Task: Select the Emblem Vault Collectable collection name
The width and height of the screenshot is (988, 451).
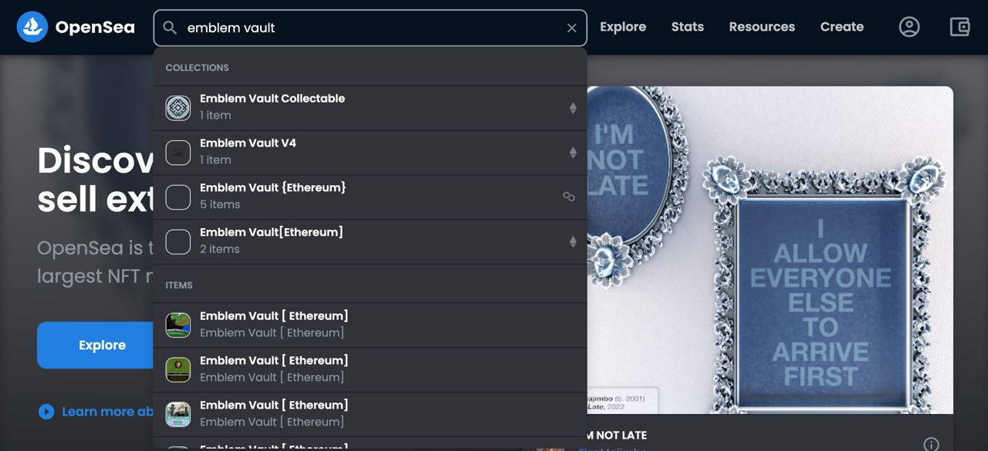Action: click(272, 99)
